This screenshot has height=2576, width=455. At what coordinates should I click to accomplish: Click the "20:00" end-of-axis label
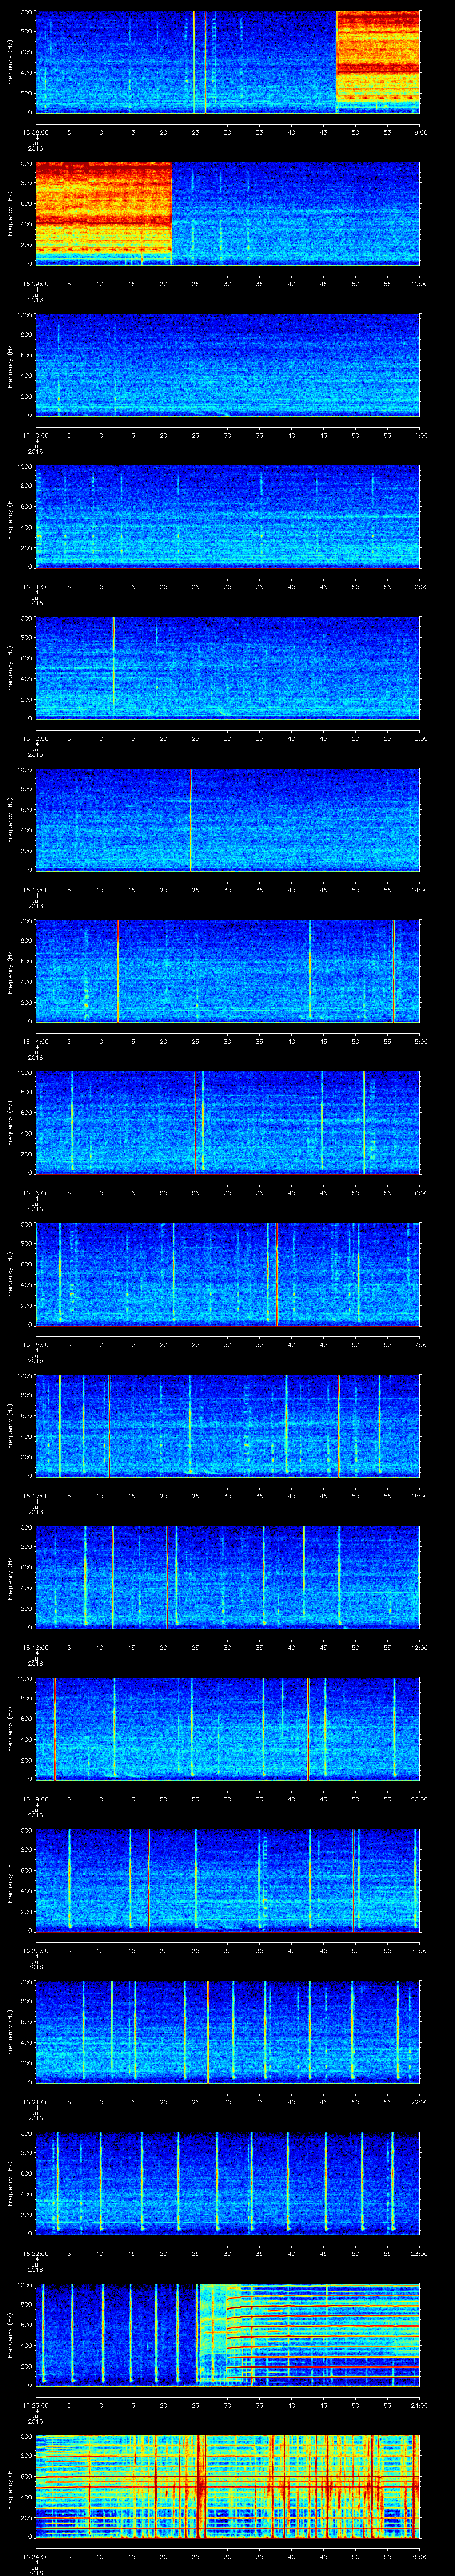419,1798
